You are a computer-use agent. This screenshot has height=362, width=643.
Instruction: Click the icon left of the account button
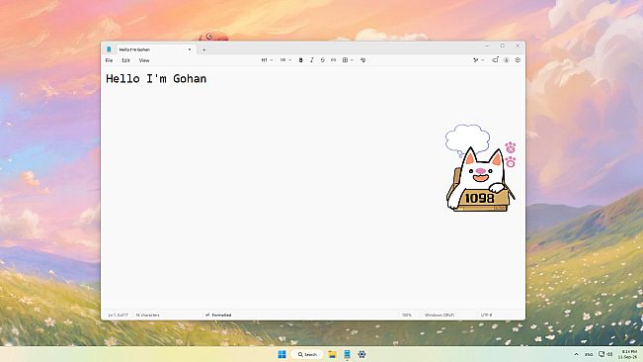click(495, 60)
